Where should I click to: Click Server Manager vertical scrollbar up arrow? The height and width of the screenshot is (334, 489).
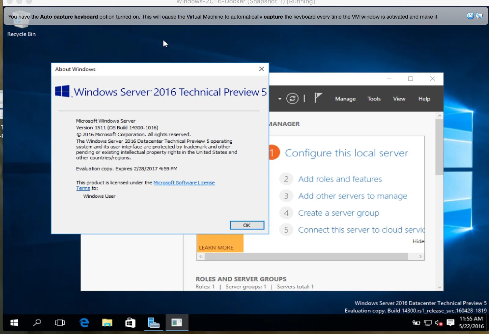439,116
